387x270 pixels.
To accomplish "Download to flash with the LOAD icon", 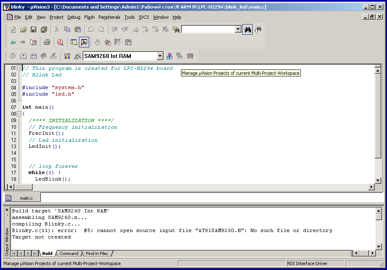I will click(x=67, y=56).
